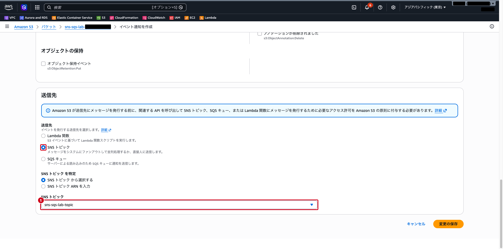Image resolution: width=503 pixels, height=249 pixels.
Task: Open the sns-sqs-lab bucket breadcrumb
Action: tap(88, 27)
